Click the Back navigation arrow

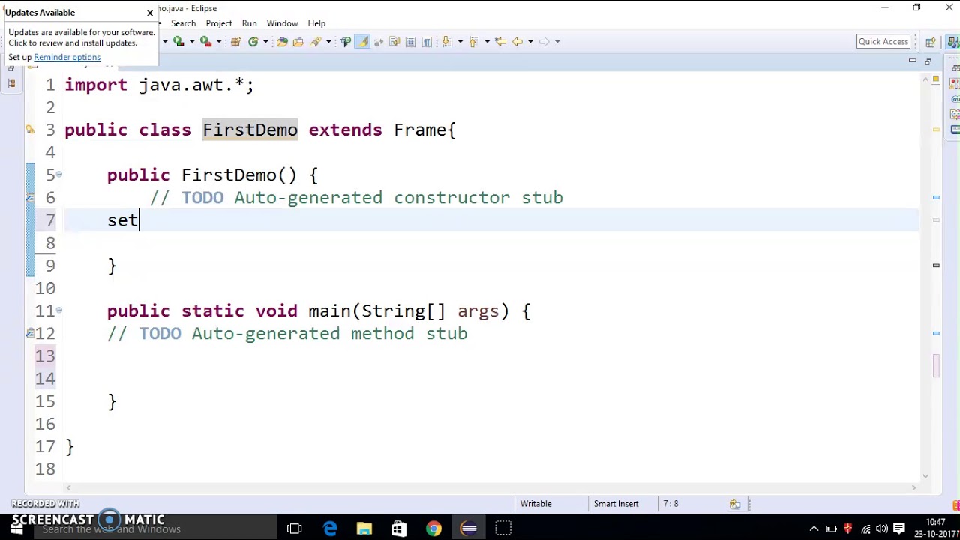click(517, 41)
